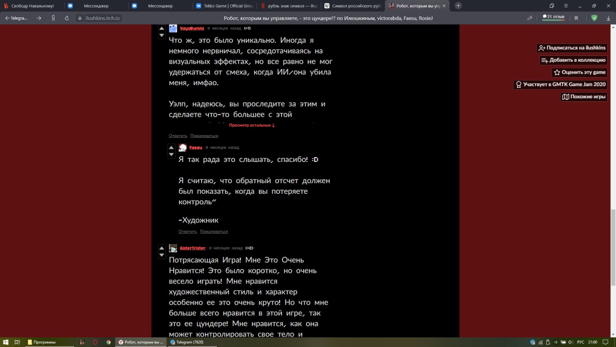Go forward in browser history
The height and width of the screenshot is (347, 616).
click(x=39, y=18)
